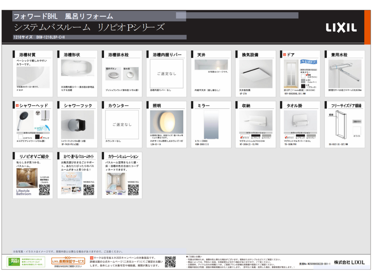Click the Lifestyle Bathroom link text

pyautogui.click(x=24, y=192)
